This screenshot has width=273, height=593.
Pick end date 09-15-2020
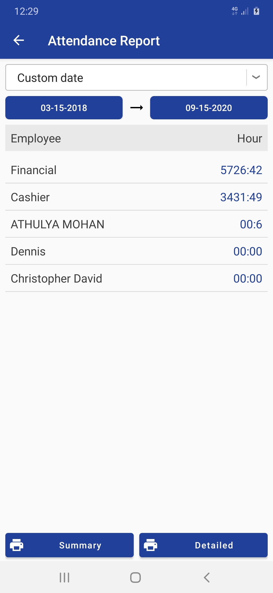(x=209, y=108)
